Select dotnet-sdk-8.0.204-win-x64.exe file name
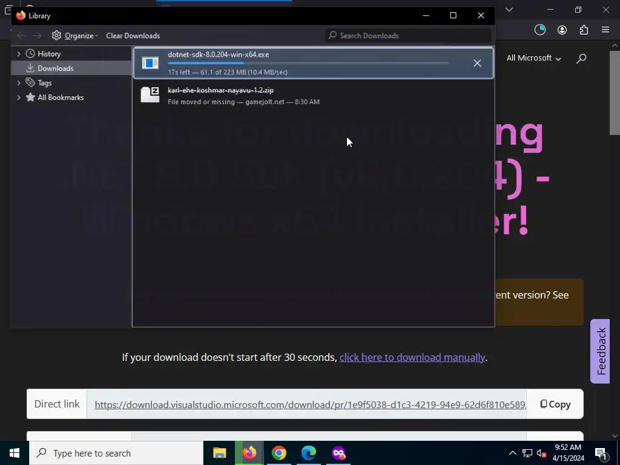620x465 pixels. [x=218, y=54]
